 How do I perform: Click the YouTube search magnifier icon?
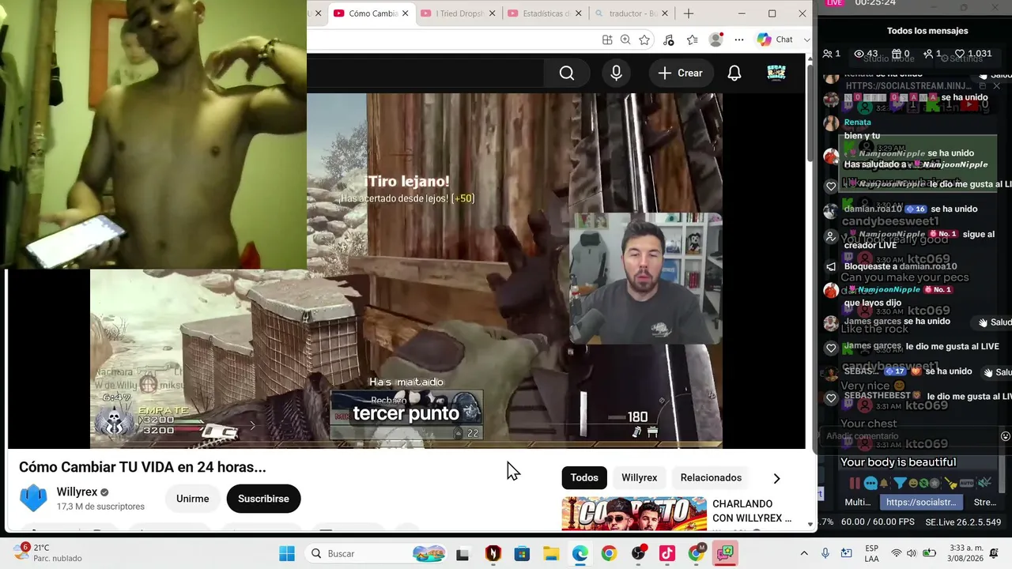(x=567, y=73)
